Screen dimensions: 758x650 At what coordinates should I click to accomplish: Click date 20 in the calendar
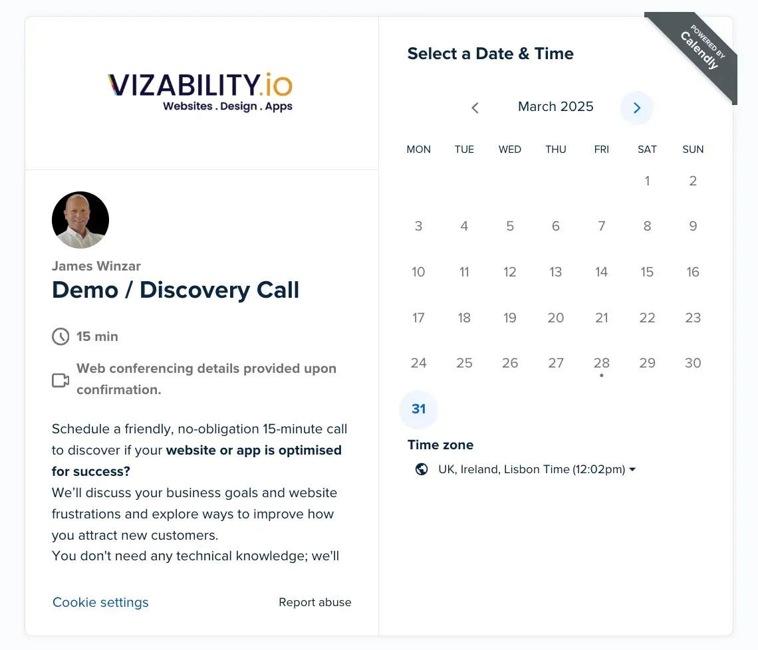tap(556, 318)
